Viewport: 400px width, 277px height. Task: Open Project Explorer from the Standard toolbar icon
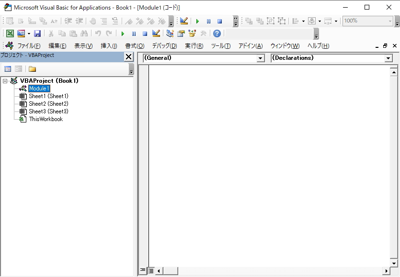pyautogui.click(x=170, y=33)
